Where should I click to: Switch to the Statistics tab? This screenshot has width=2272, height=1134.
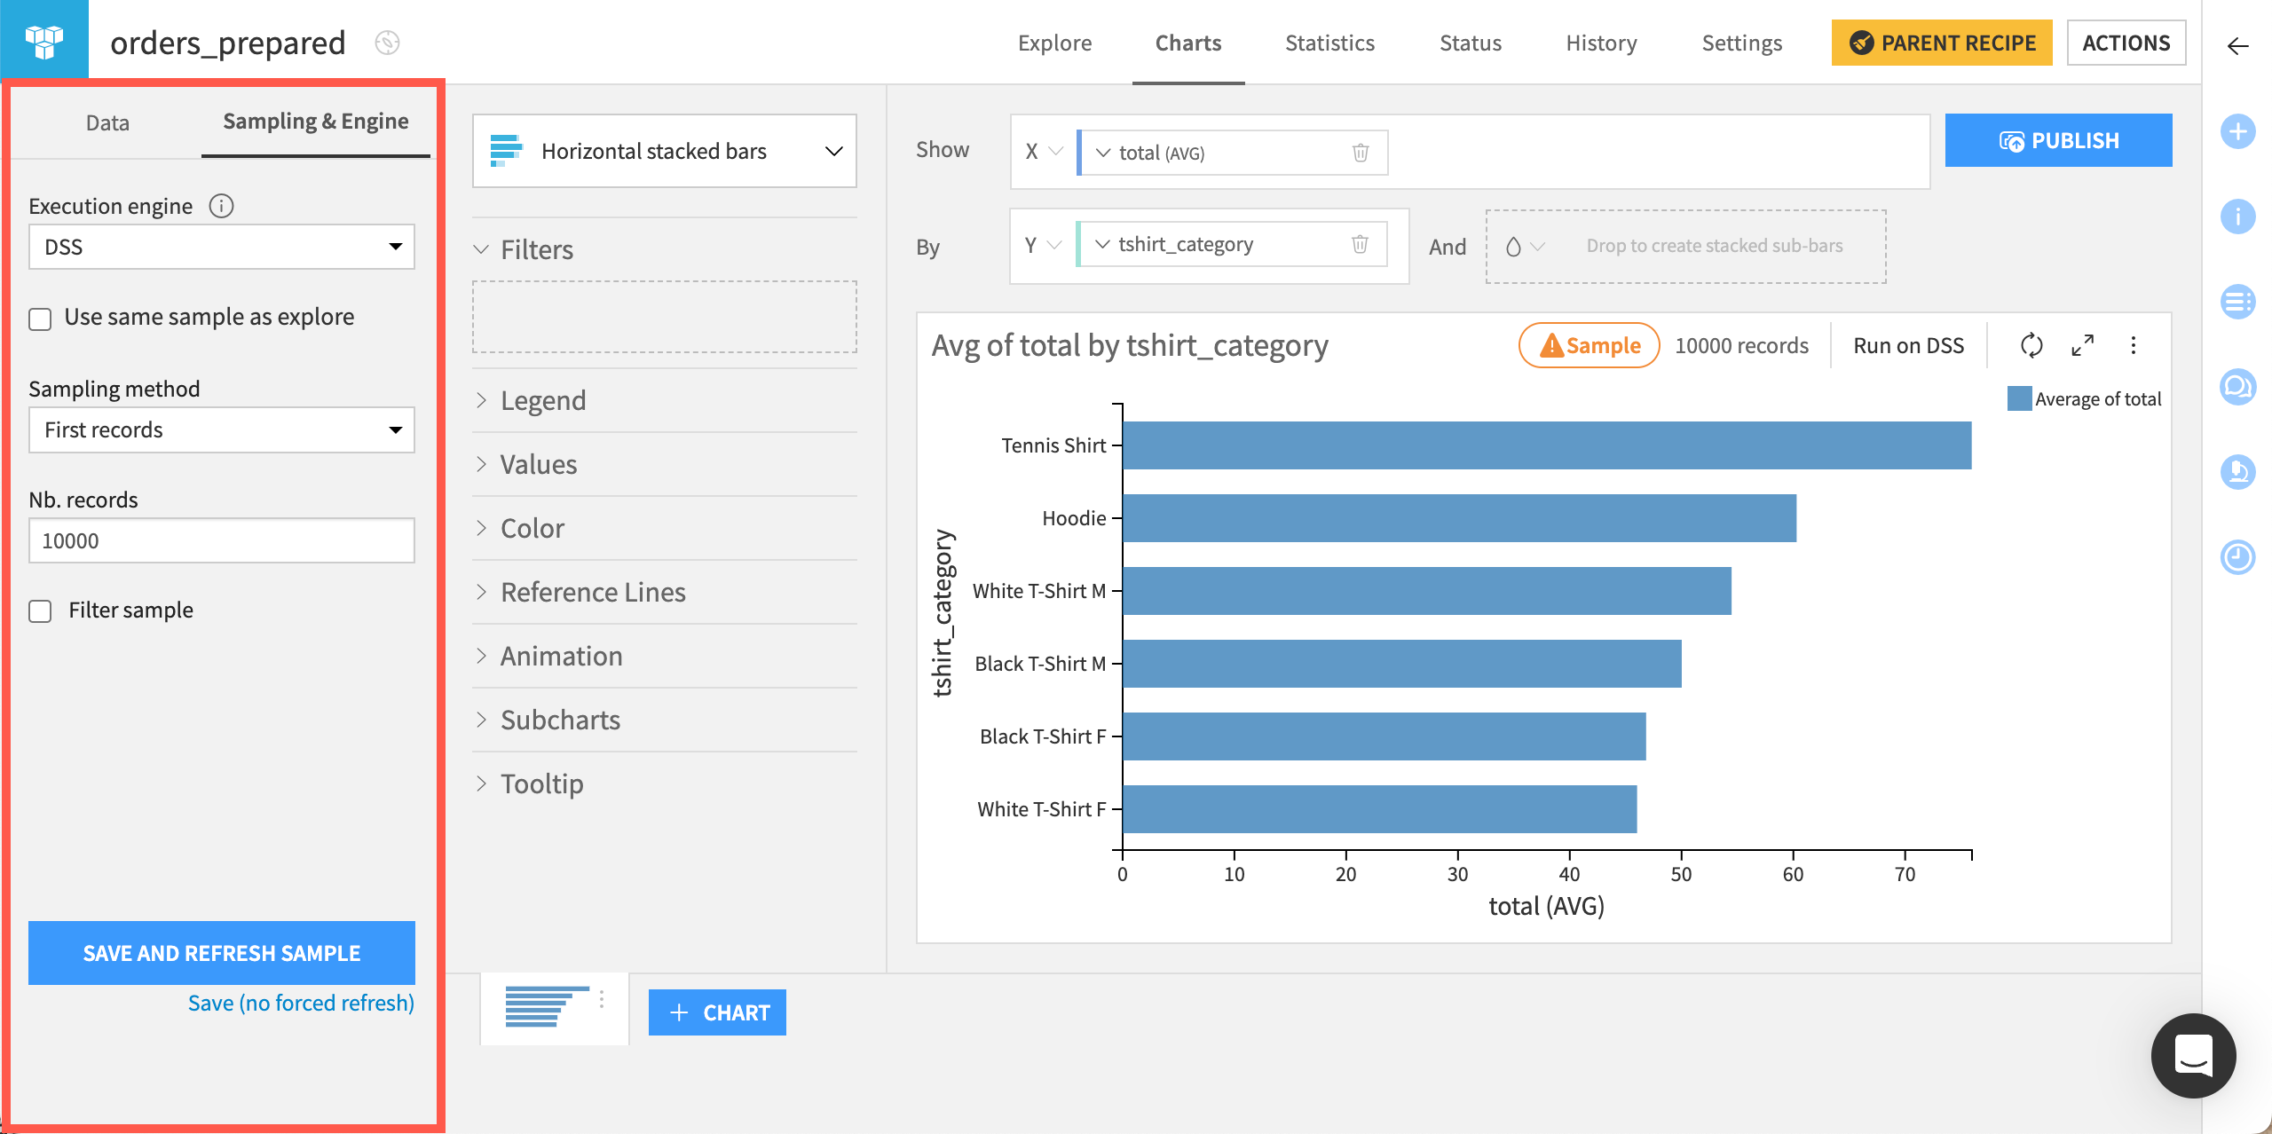[x=1329, y=42]
